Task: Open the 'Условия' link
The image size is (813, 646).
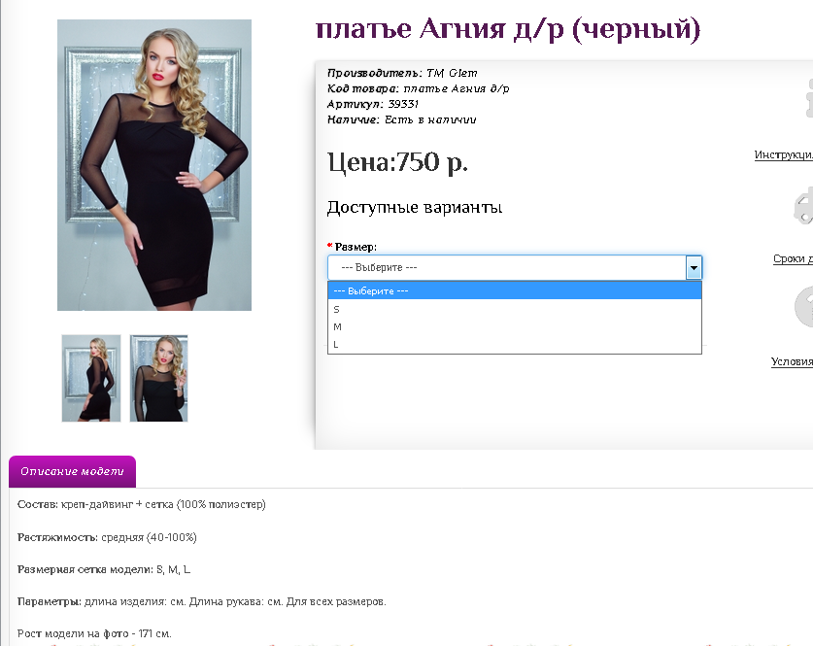Action: pyautogui.click(x=792, y=361)
